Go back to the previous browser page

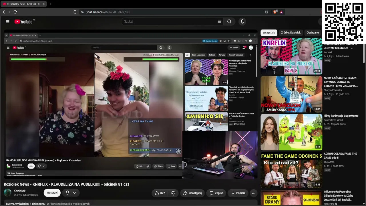click(4, 12)
